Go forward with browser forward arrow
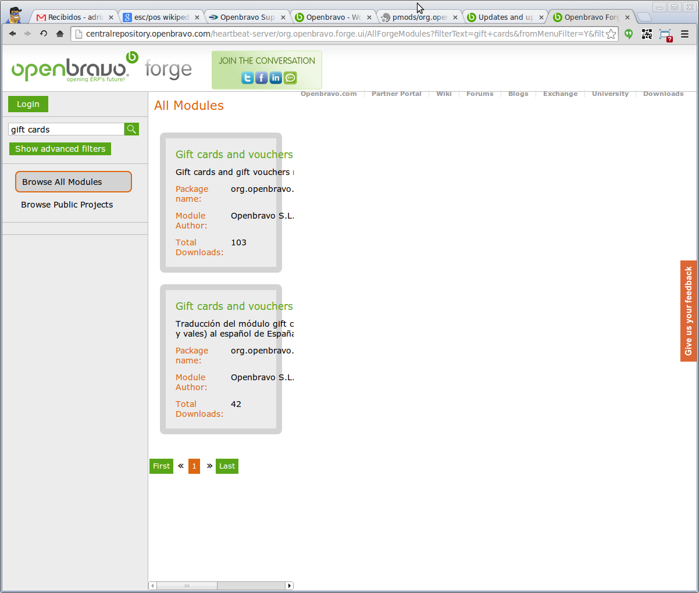Viewport: 699px width, 593px height. coord(27,34)
